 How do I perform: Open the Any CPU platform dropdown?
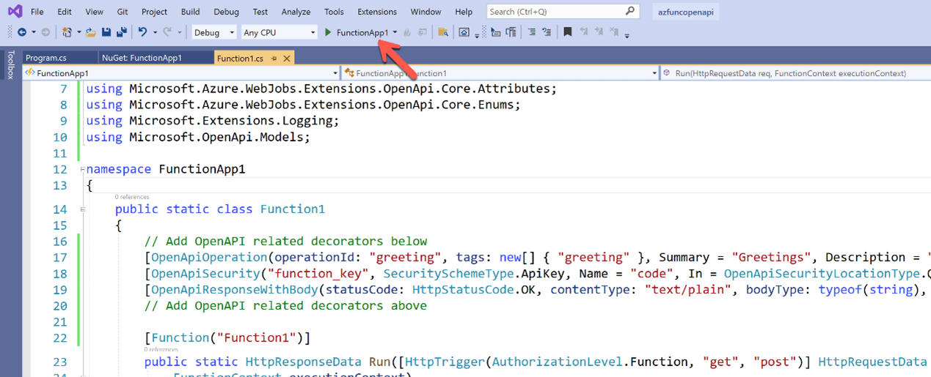tap(279, 32)
